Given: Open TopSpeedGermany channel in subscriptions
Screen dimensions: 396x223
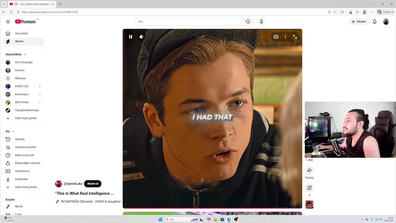Looking at the screenshot, I should pos(24,110).
